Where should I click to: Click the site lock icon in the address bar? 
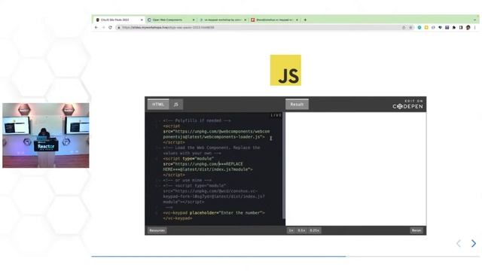(119, 28)
